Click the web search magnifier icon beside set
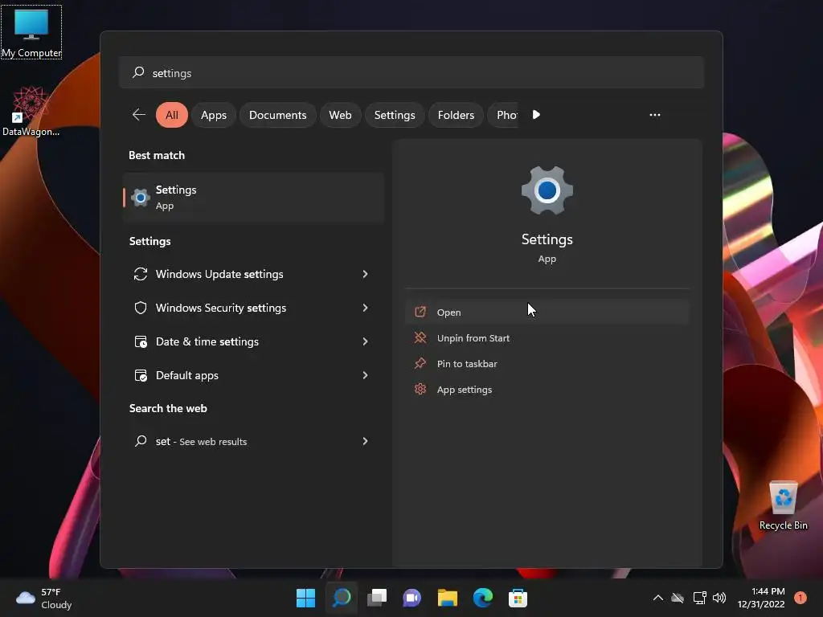 click(x=141, y=441)
